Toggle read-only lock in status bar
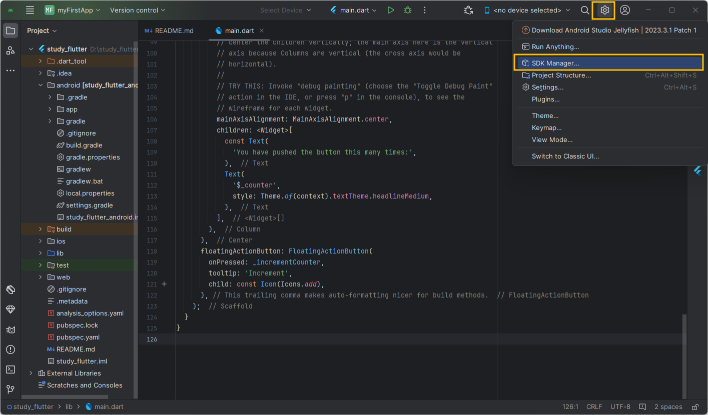Image resolution: width=708 pixels, height=415 pixels. pos(695,407)
